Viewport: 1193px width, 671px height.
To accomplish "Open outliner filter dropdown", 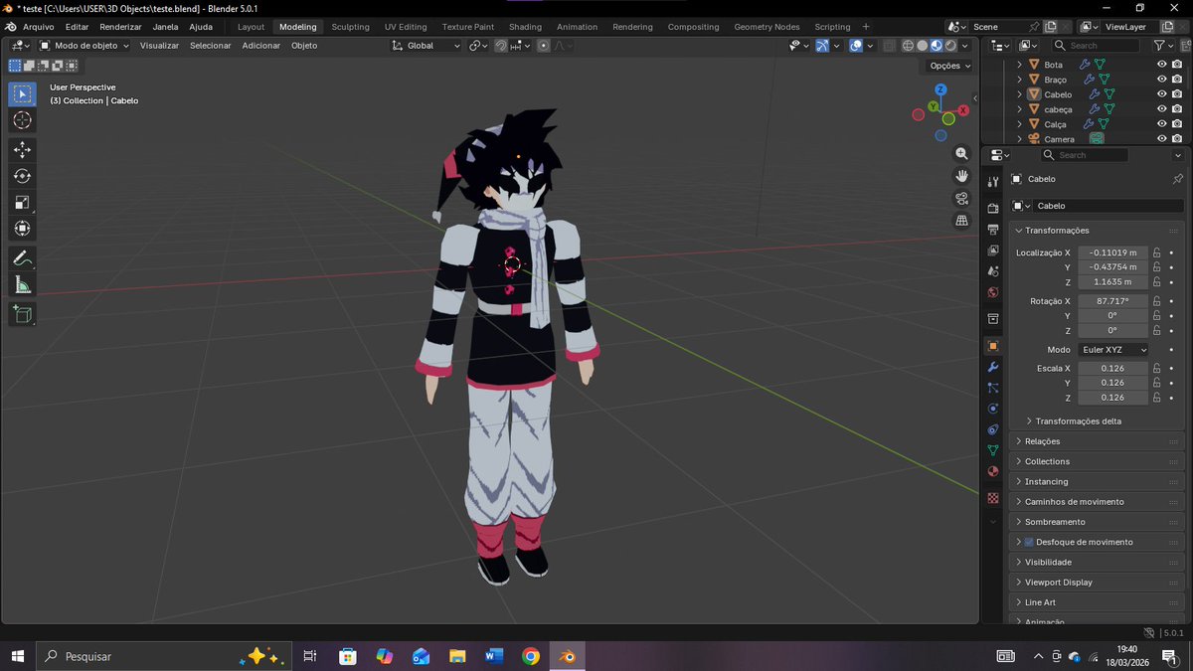I will point(1163,46).
